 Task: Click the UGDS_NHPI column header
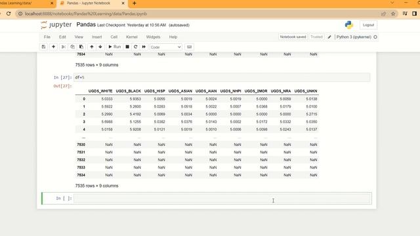click(230, 91)
